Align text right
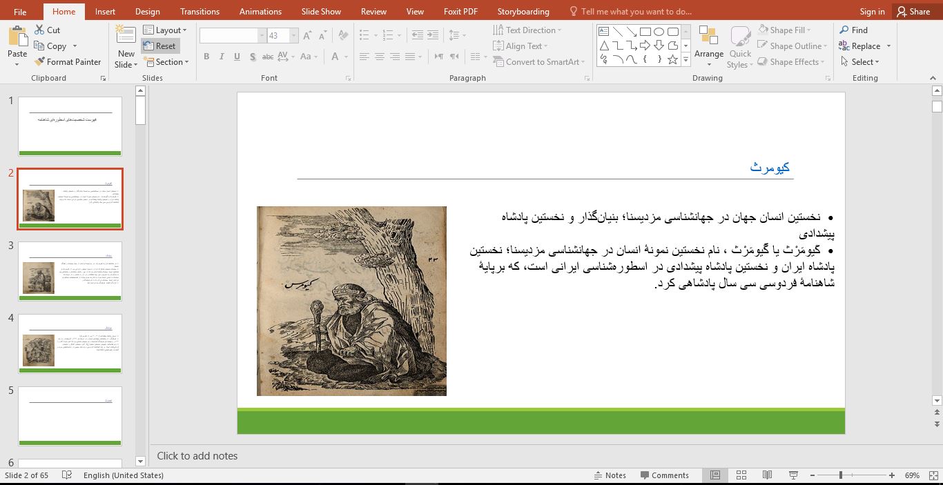The height and width of the screenshot is (485, 943). (395, 57)
